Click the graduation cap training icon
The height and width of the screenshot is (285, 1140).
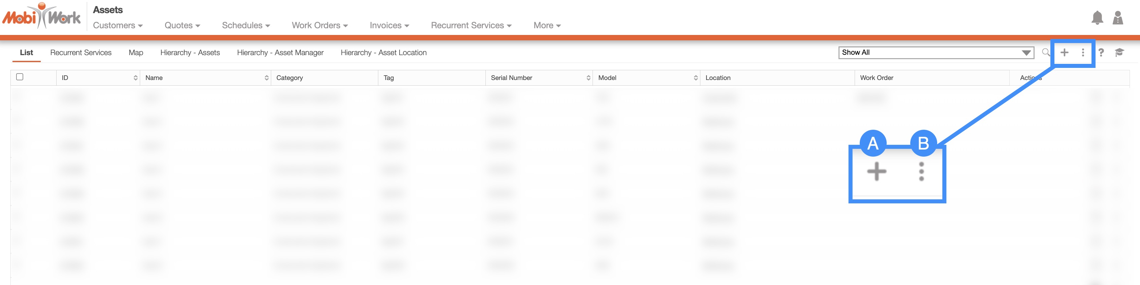pyautogui.click(x=1119, y=52)
